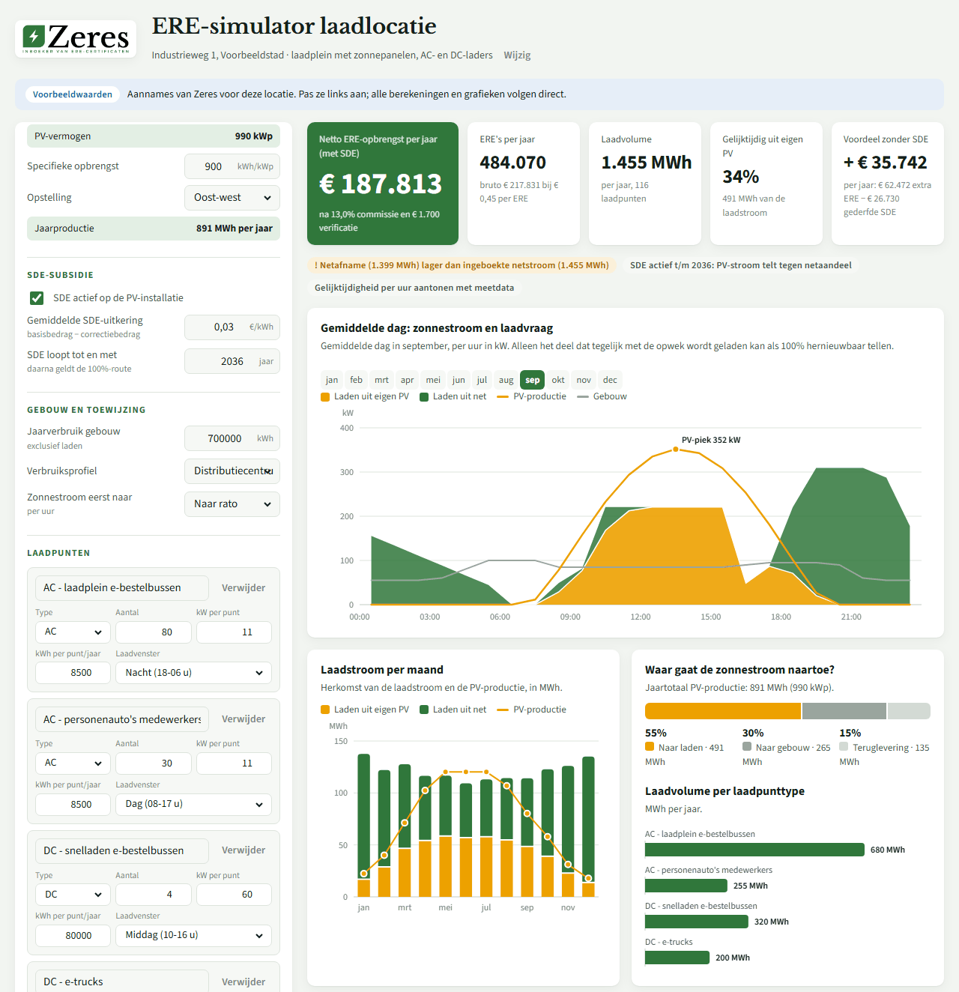This screenshot has width=959, height=992.
Task: Remove AC laadplein e-bestelbussen via Verwijder
Action: 243,588
